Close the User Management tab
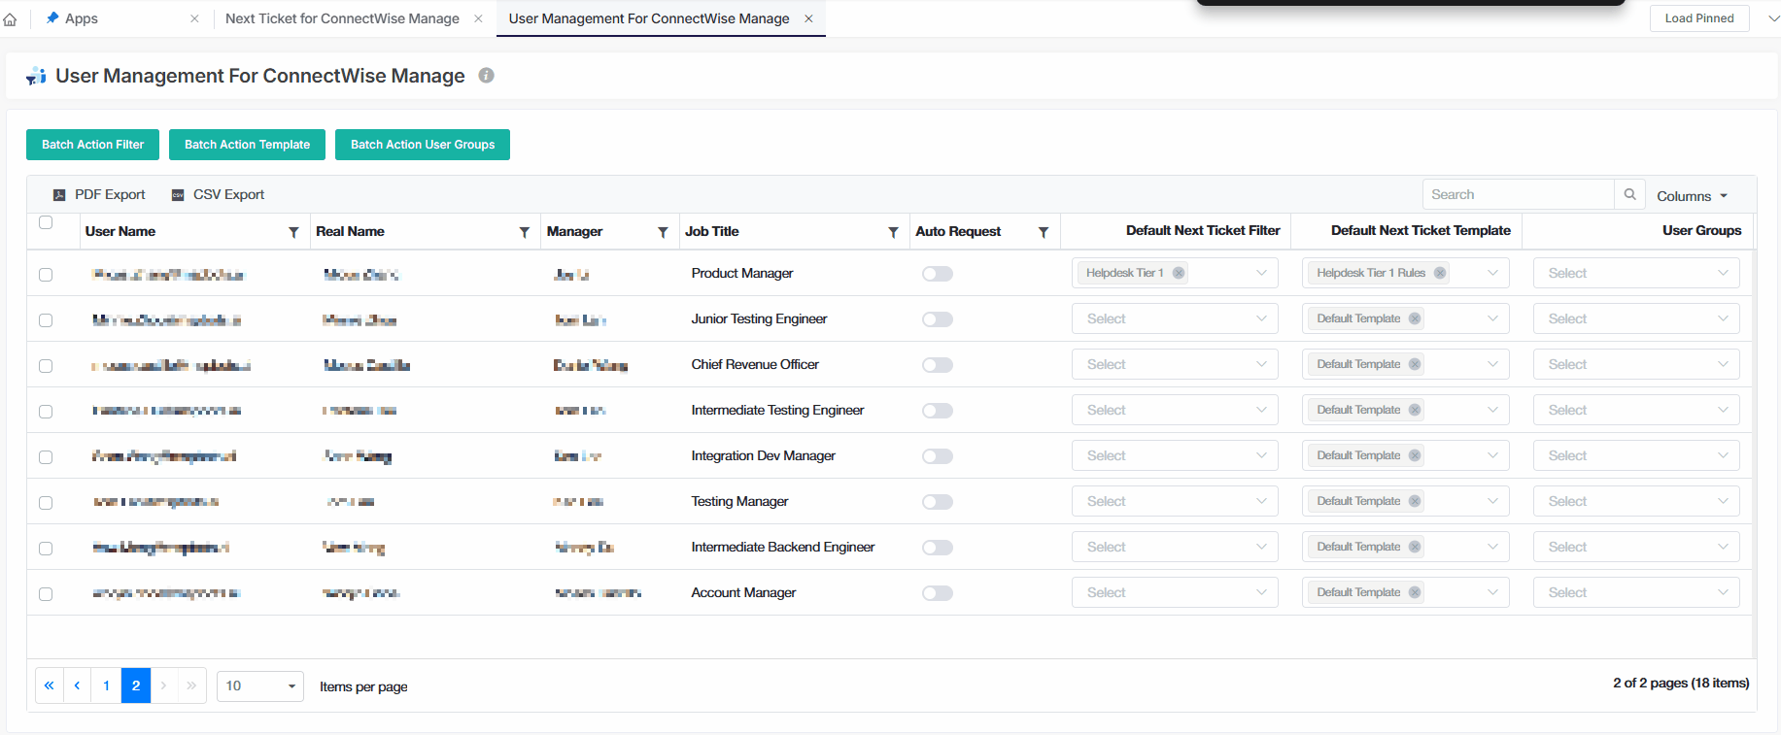The height and width of the screenshot is (735, 1781). tap(808, 18)
